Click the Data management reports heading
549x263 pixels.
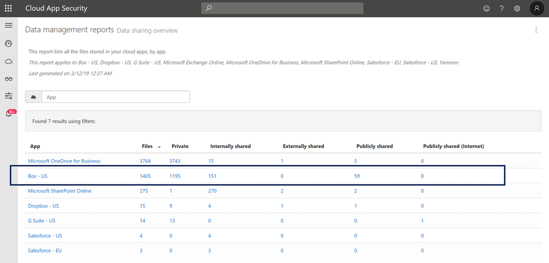[x=70, y=30]
